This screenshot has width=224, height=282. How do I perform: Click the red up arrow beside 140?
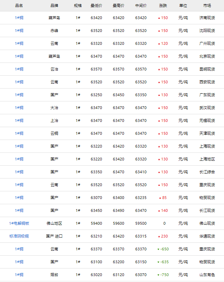point(159,211)
